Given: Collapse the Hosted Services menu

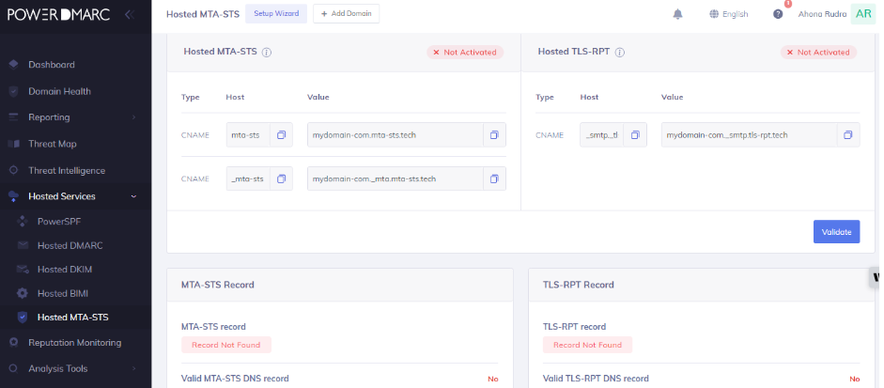Looking at the screenshot, I should 133,196.
